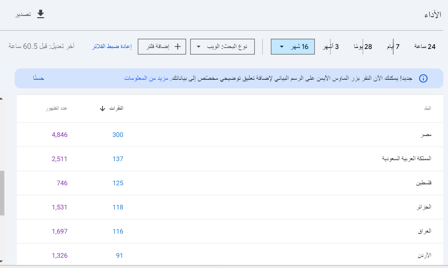
Task: Click the فلسطين country row
Action: (230, 183)
